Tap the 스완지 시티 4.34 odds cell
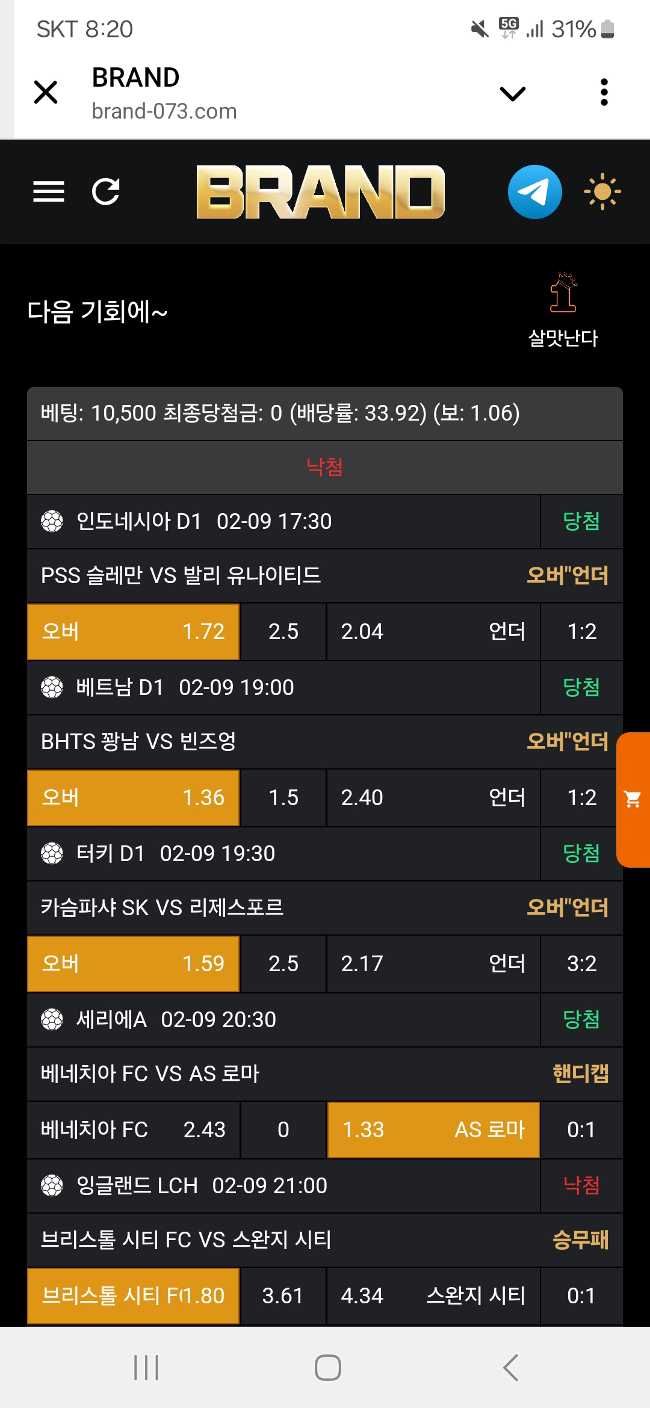The image size is (650, 1408). click(x=433, y=1296)
